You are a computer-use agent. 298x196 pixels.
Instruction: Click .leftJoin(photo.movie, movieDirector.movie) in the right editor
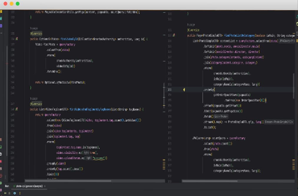coord(232,46)
